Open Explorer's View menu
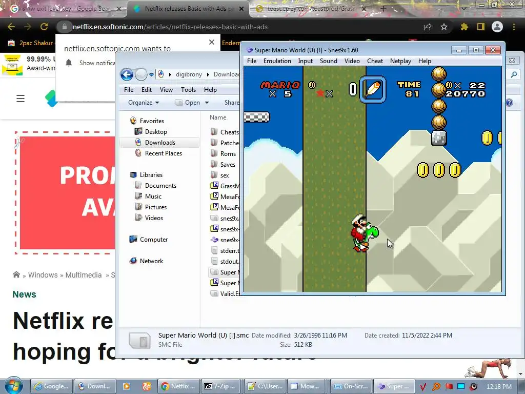 166,90
